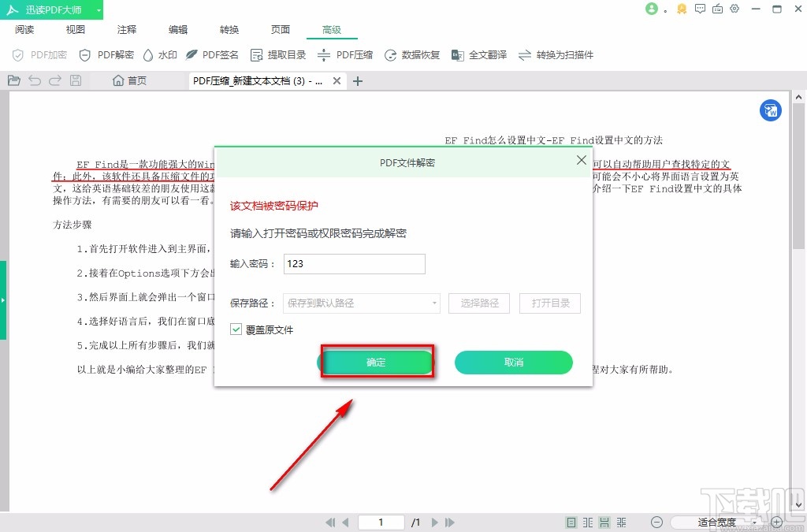Choose the PDF签名 signature tool
The image size is (807, 532).
[x=218, y=54]
